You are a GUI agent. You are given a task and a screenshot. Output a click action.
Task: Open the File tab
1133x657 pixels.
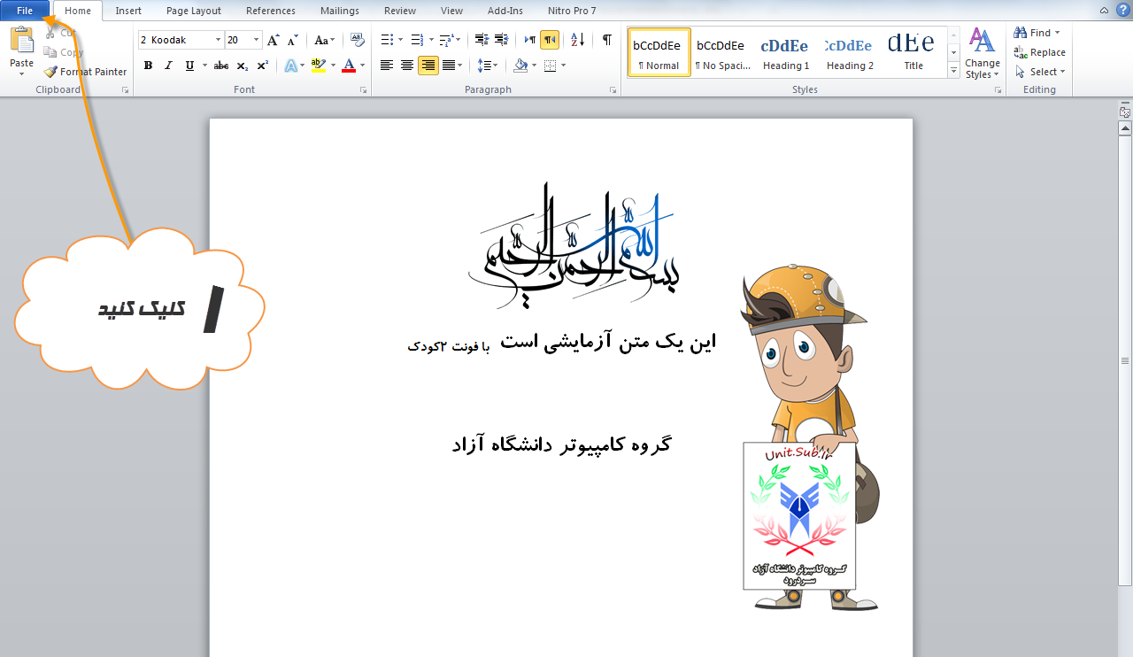pyautogui.click(x=25, y=11)
